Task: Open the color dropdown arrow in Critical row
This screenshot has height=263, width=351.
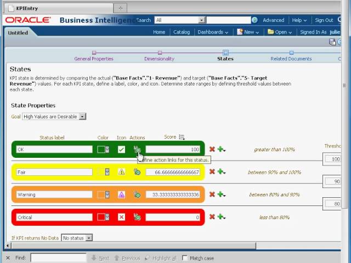Action: pos(107,217)
